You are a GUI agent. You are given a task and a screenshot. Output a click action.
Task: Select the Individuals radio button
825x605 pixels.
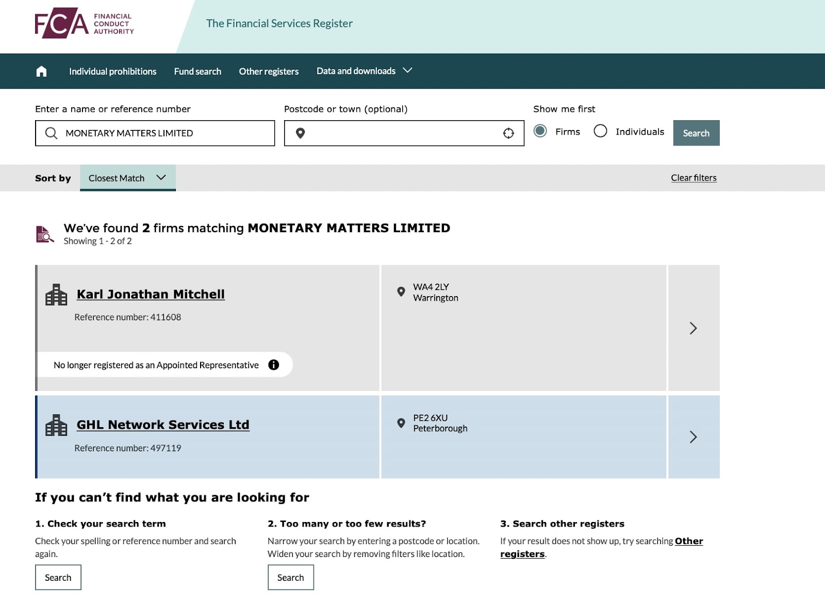600,131
